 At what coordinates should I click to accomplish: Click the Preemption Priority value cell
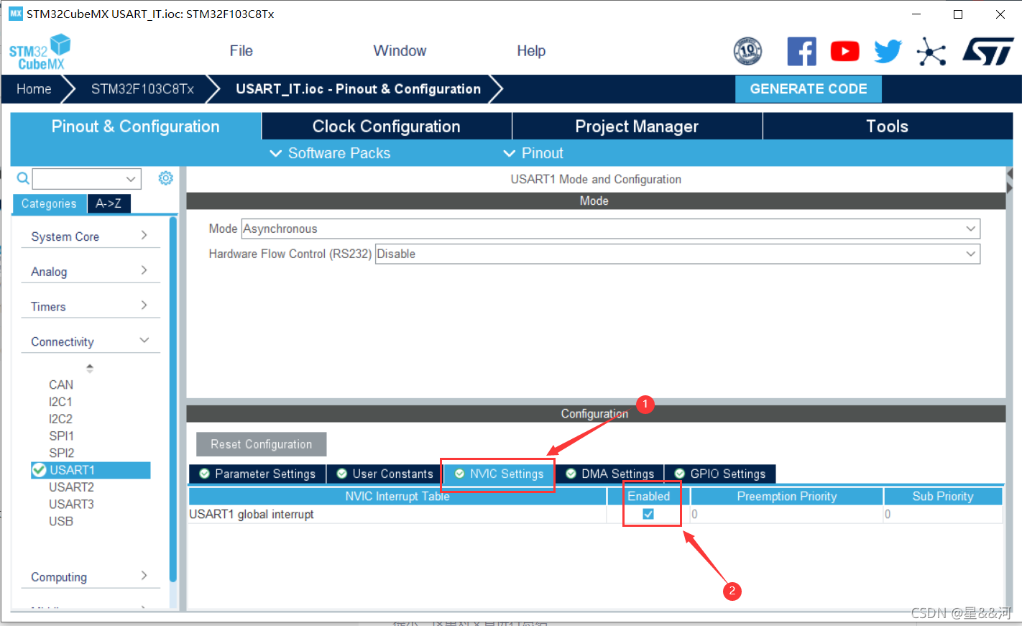(x=786, y=514)
